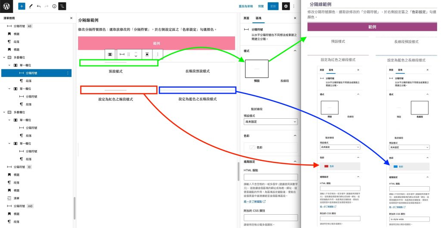The height and width of the screenshot is (228, 441).
Task: Click is-style-wide field in preview screenshot
Action: point(410,219)
